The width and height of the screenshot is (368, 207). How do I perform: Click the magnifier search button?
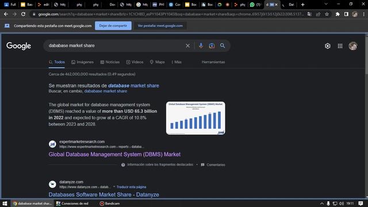pyautogui.click(x=223, y=46)
